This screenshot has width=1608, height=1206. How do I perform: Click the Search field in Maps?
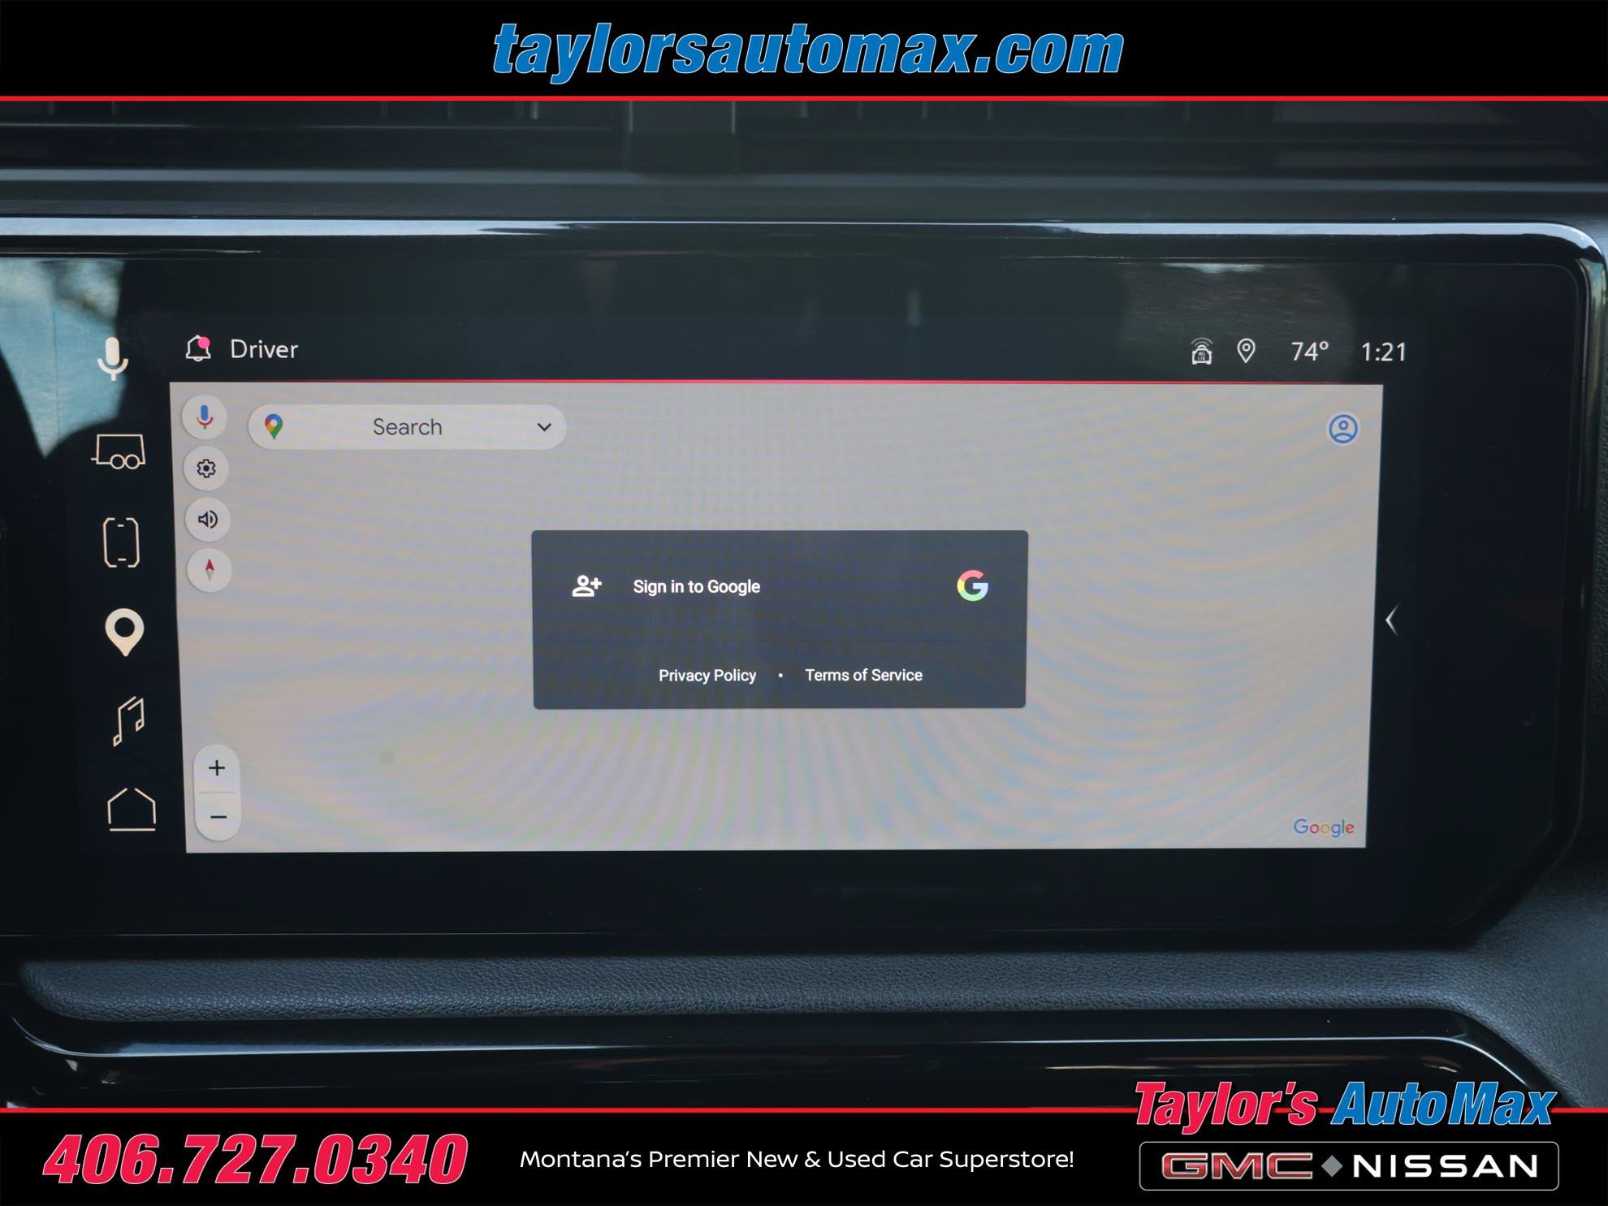407,426
